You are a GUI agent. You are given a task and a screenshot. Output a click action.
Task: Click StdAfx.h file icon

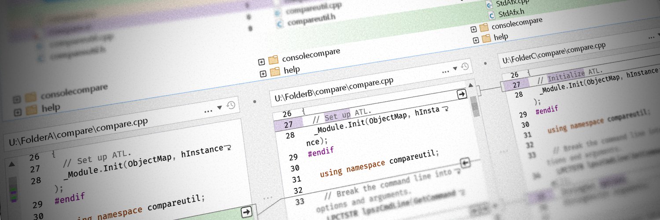coord(491,16)
